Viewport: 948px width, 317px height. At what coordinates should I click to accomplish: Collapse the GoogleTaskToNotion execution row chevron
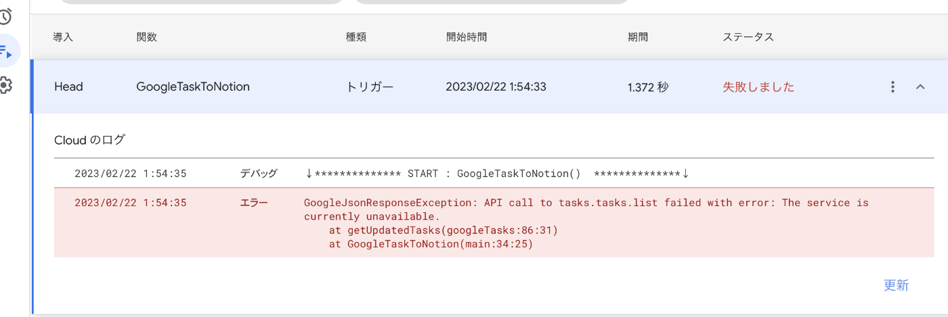[x=920, y=87]
